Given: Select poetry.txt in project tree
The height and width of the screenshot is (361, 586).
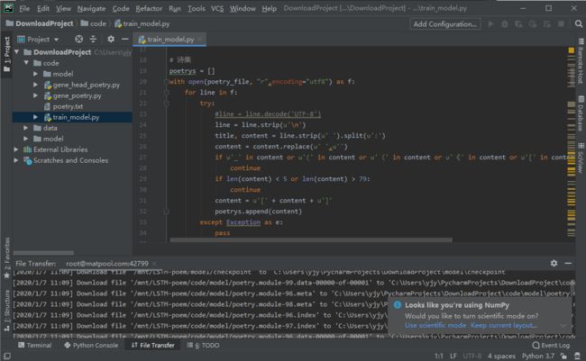Looking at the screenshot, I should point(68,106).
